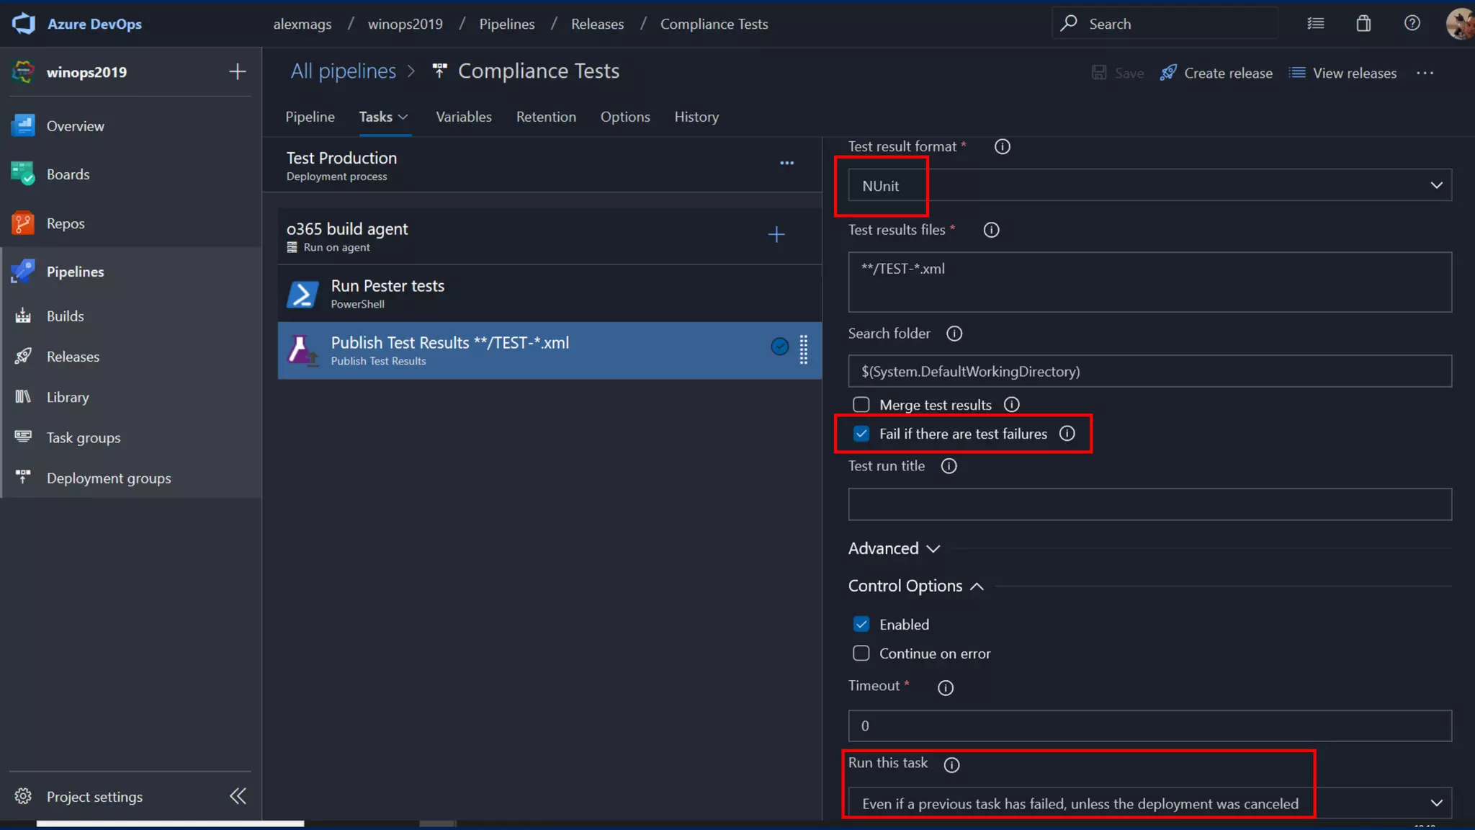Open the History tab
Screen dimensions: 1475x830
tap(696, 117)
